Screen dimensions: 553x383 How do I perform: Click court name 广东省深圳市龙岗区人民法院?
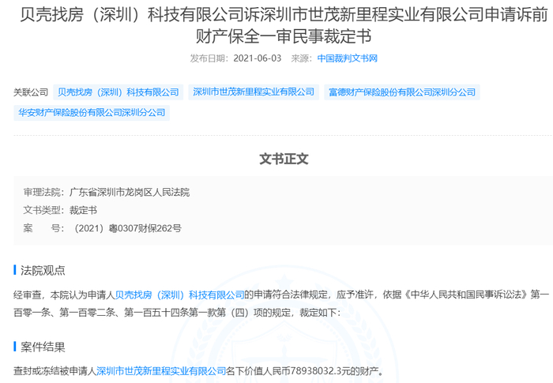(130, 192)
